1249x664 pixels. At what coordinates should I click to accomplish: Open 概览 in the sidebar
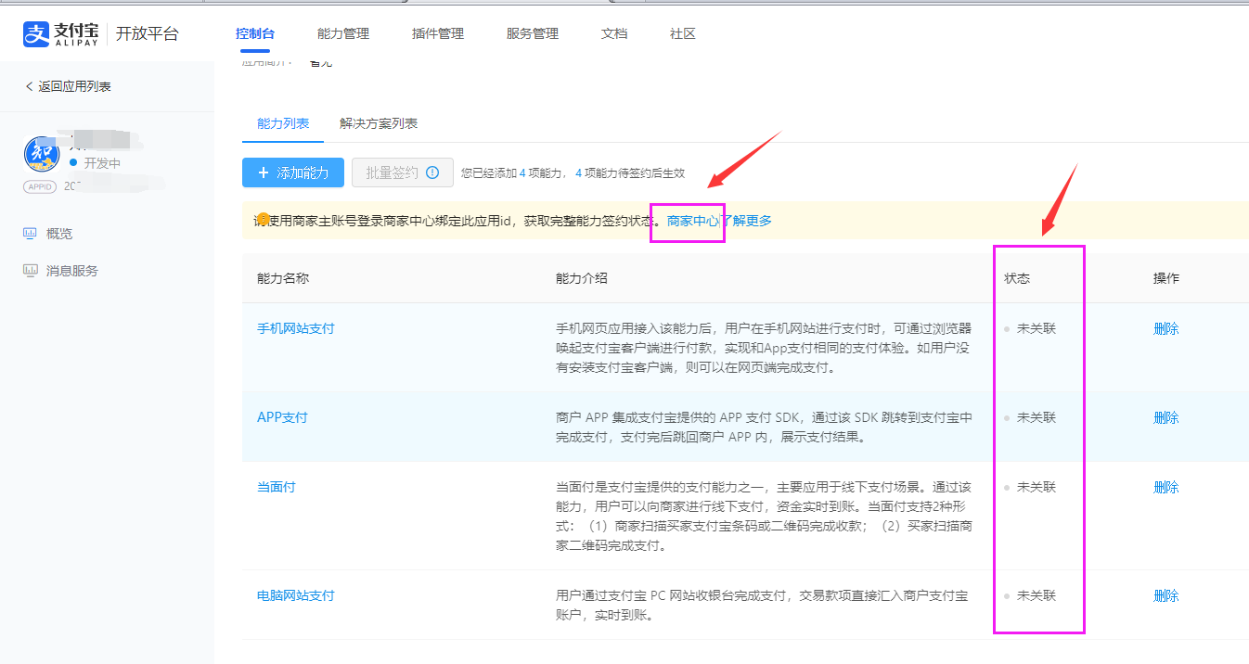[59, 234]
